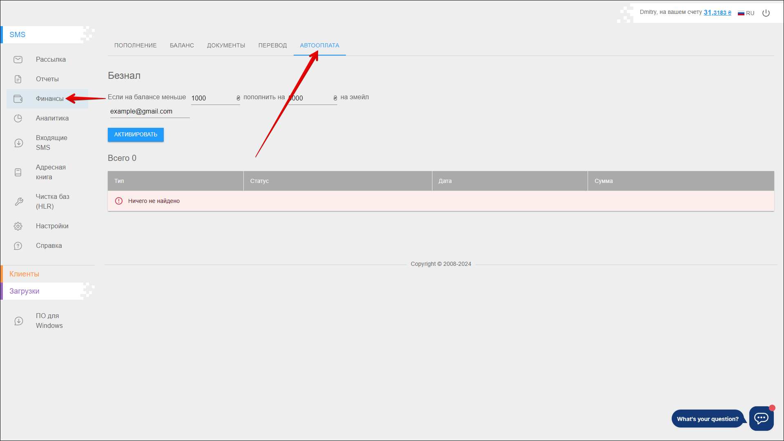
Task: Click the account balance amount link
Action: point(717,13)
